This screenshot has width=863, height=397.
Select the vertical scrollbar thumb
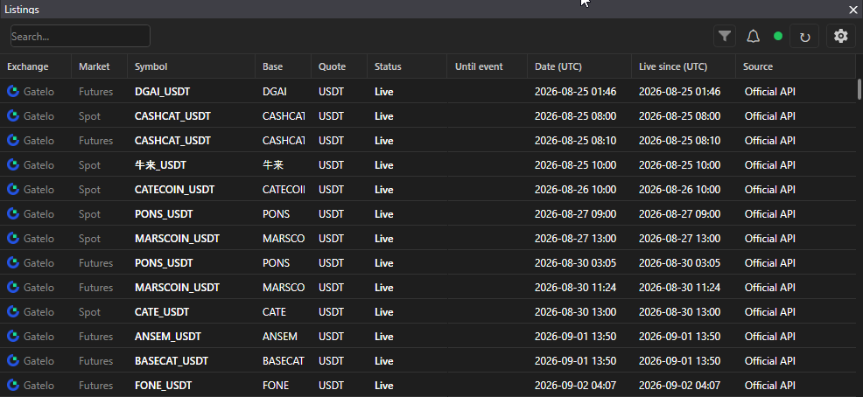click(859, 89)
